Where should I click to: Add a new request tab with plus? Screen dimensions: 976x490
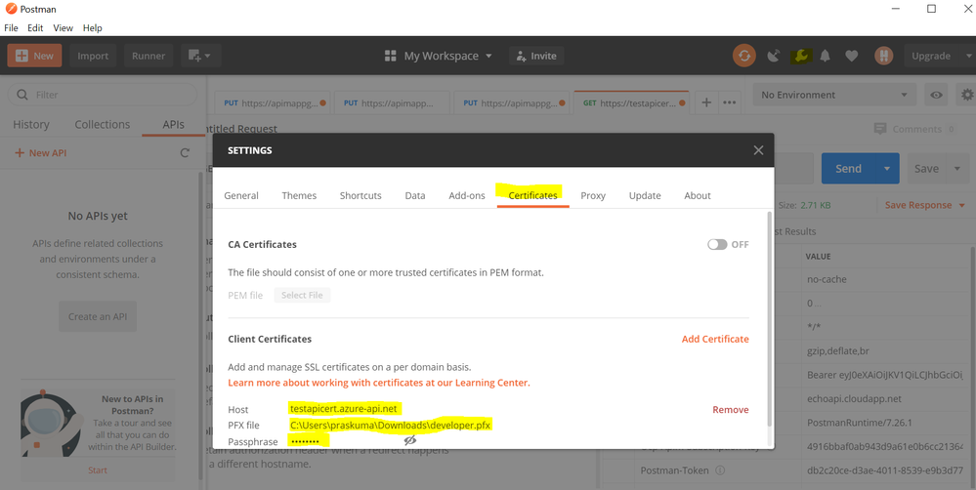706,102
